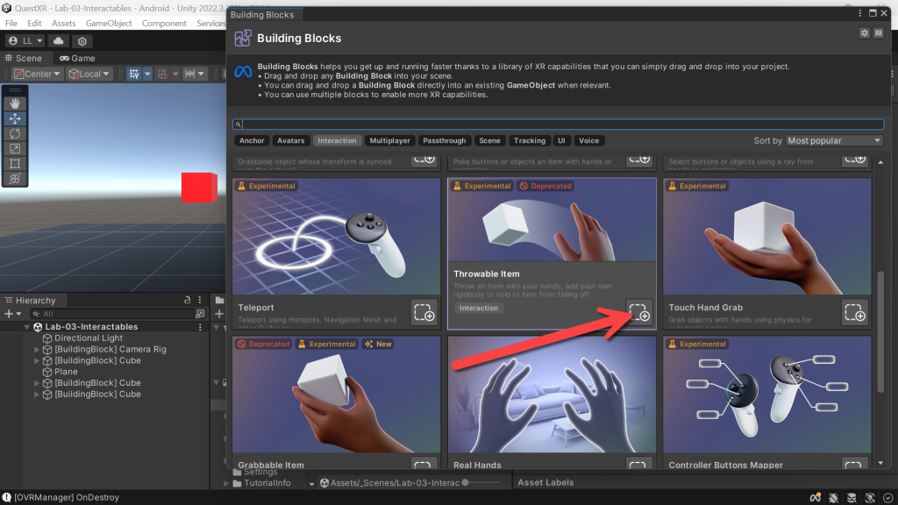Click the Meta icon in status bar
Image resolution: width=898 pixels, height=505 pixels.
click(815, 498)
